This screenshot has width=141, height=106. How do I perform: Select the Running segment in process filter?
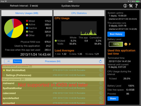point(17,61)
